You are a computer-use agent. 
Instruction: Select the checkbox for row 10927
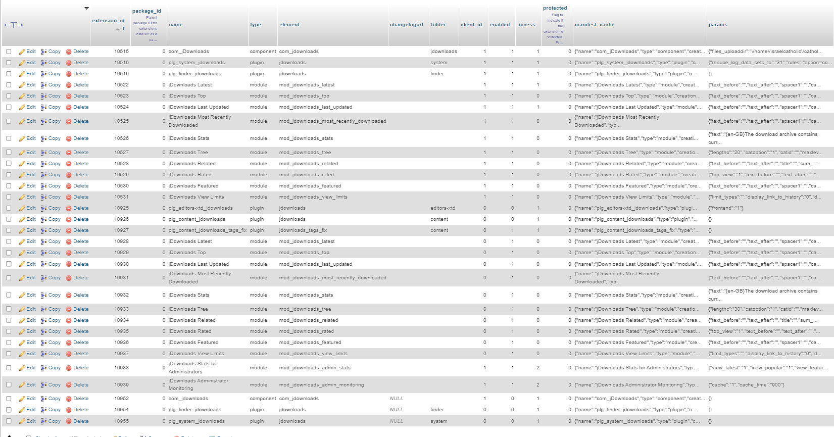[x=9, y=230]
